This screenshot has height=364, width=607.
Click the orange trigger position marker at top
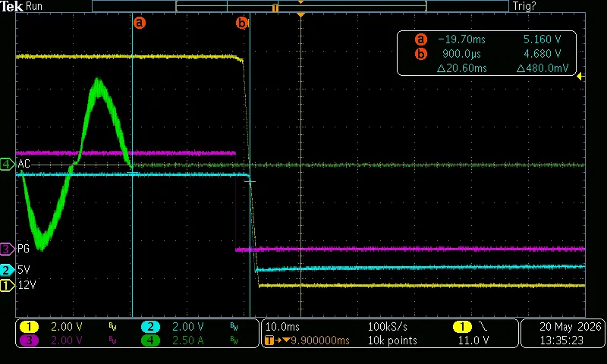[300, 14]
